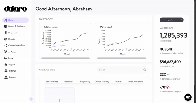Click the Smart Audiences Search field
The width and height of the screenshot is (196, 103).
pos(122,70)
